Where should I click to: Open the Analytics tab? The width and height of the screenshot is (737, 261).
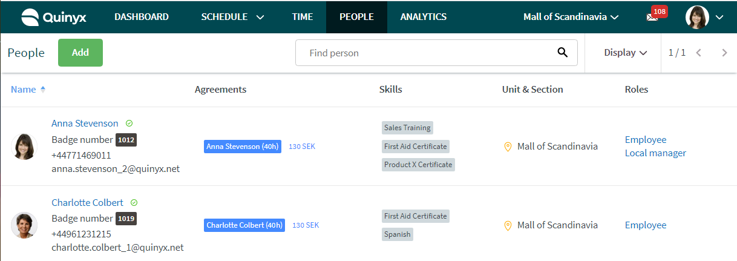click(x=424, y=17)
